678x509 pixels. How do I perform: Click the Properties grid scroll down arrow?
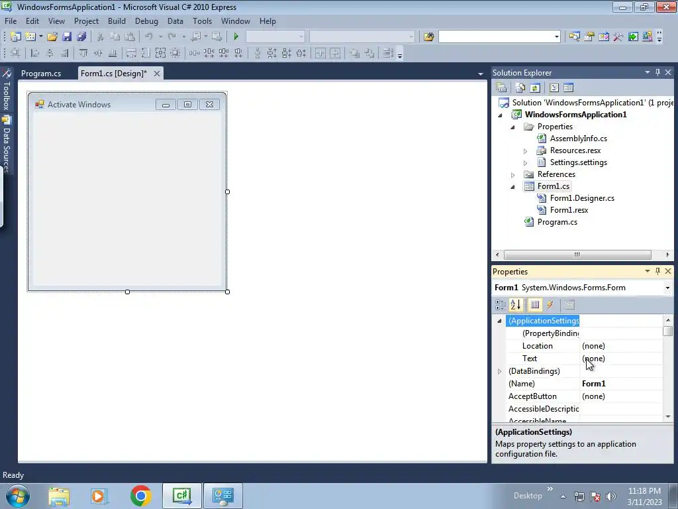pyautogui.click(x=668, y=417)
